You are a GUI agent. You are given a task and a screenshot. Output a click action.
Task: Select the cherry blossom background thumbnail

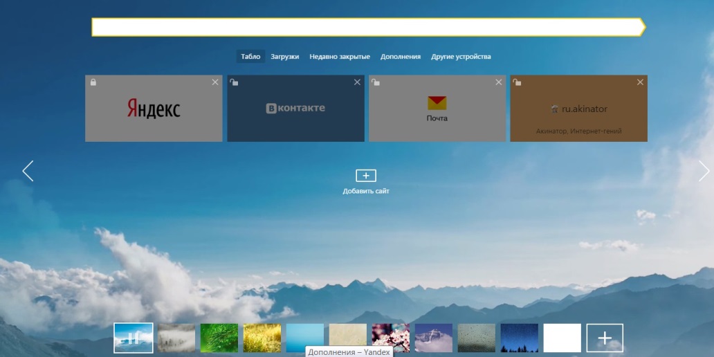(x=390, y=338)
